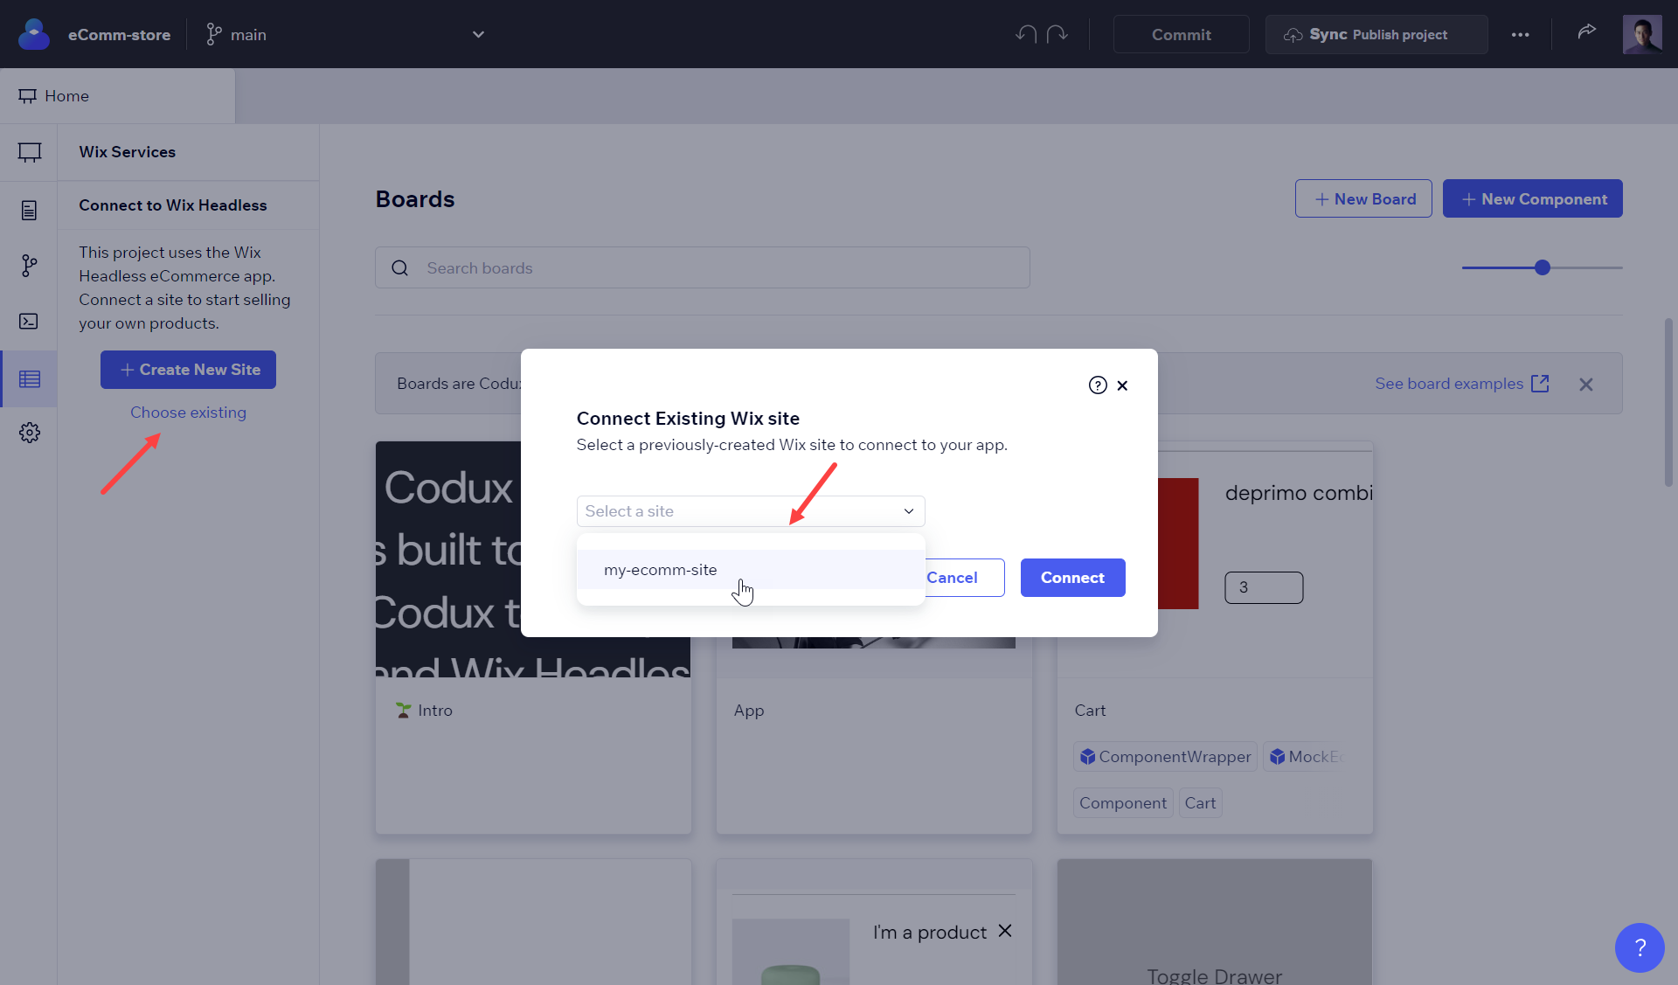Viewport: 1678px width, 985px height.
Task: Click the Cart board label
Action: [x=1090, y=711]
